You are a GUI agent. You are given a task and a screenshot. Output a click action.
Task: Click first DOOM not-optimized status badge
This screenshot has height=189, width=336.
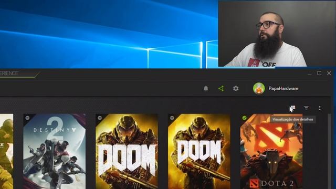[100, 118]
